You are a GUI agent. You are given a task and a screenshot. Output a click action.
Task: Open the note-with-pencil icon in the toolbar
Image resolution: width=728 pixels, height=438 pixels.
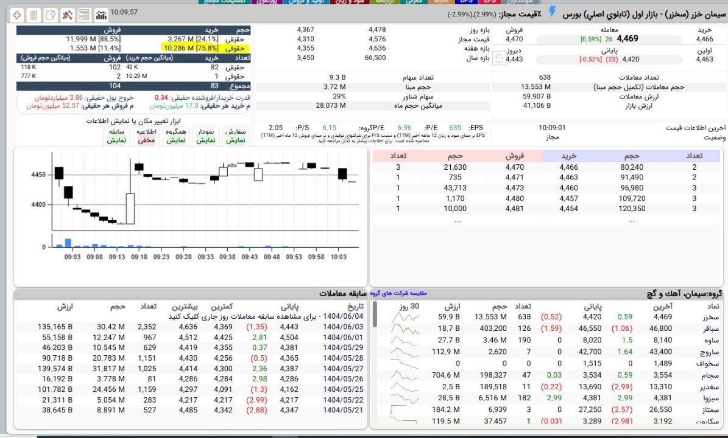coord(51,13)
